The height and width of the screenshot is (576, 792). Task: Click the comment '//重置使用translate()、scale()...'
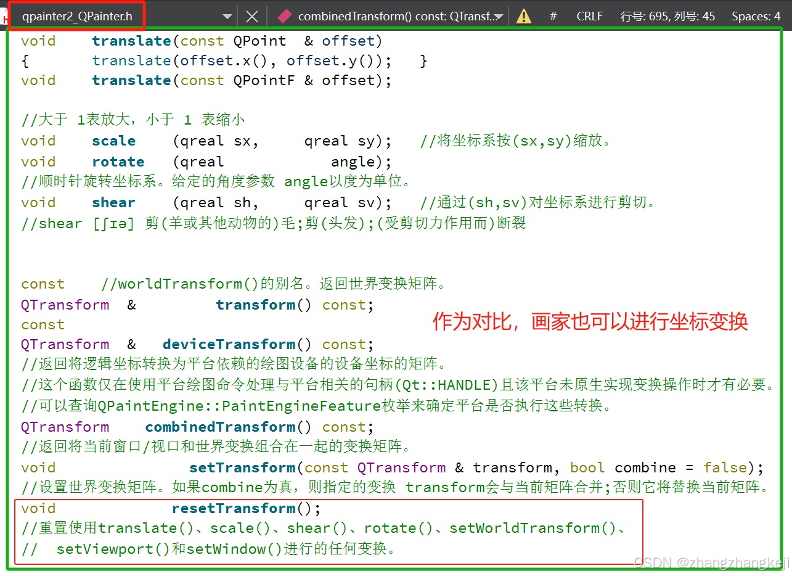[x=324, y=529]
